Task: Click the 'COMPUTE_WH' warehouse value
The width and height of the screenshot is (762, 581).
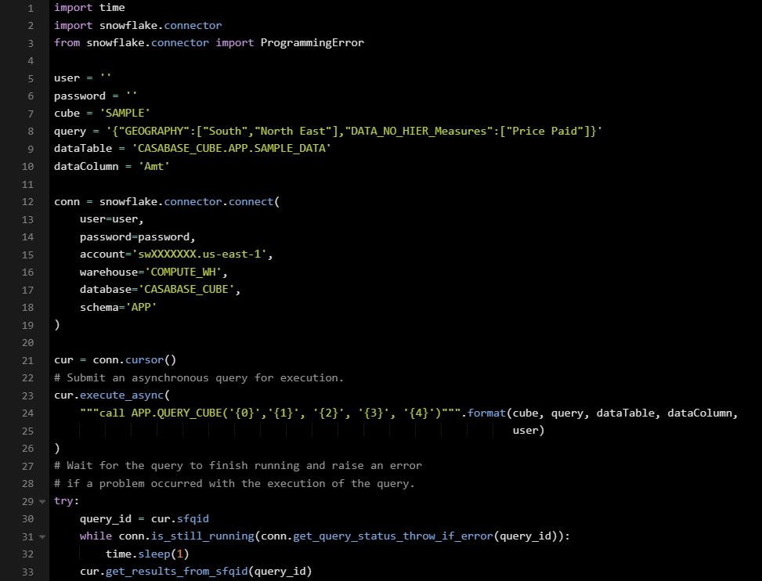Action: [x=189, y=272]
